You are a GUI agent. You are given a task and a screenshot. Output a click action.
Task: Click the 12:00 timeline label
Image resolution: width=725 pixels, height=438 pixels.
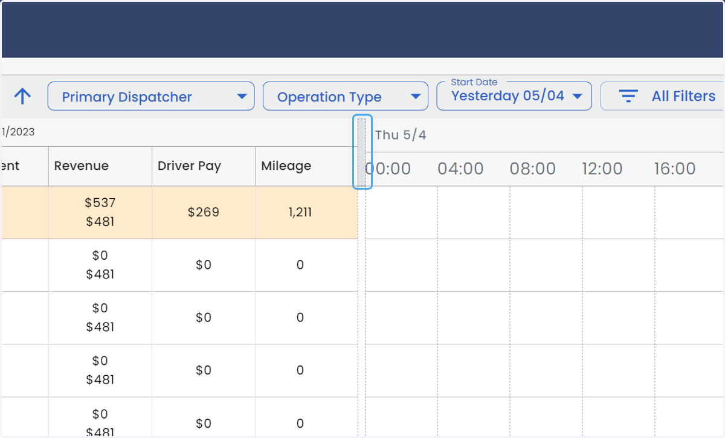pos(602,169)
